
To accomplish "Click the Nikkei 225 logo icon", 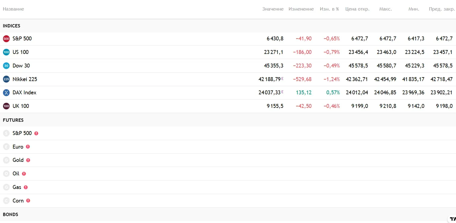I will 6,79.
